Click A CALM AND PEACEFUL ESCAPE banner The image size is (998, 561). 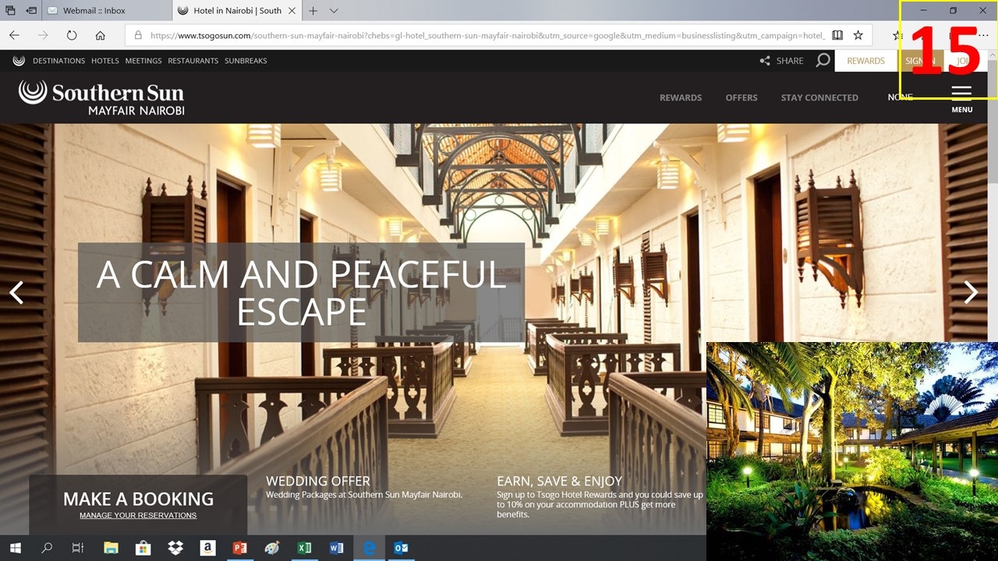pos(301,292)
